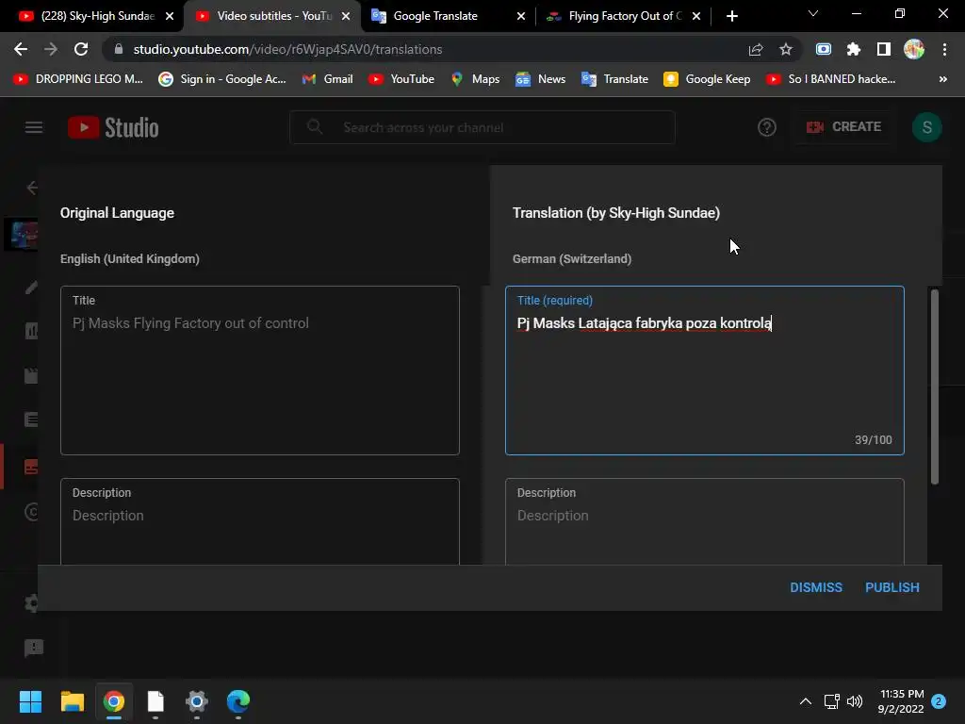Open the Microsoft Edge taskbar icon
The width and height of the screenshot is (965, 724).
tap(238, 701)
